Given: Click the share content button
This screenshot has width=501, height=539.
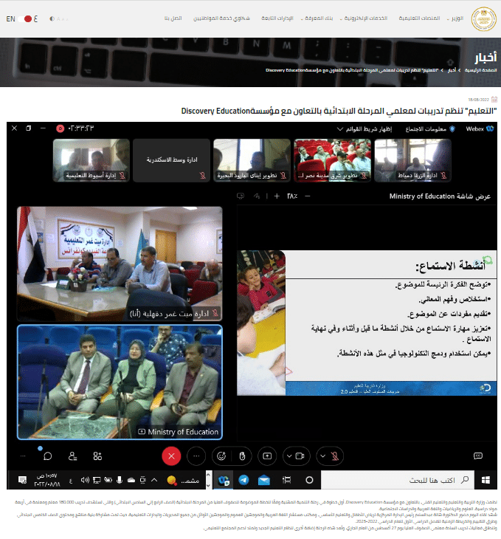Looking at the screenshot, I should click(267, 456).
